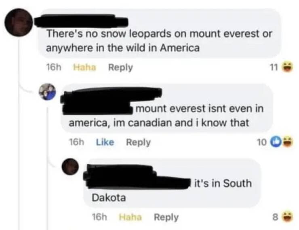This screenshot has width=299, height=230.
Task: Click 16h timestamp on first comment
Action: coord(54,67)
